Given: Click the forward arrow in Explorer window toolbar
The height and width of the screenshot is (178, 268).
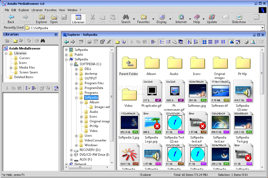Looking at the screenshot, I should click(73, 42).
